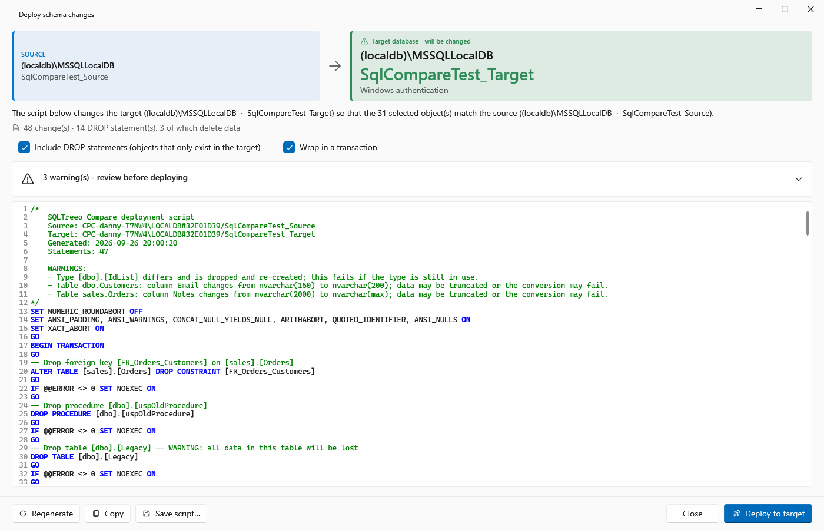Click 'Generated: 2026-09-26 20:00:20' comment line
This screenshot has height=530, width=824.
pyautogui.click(x=112, y=243)
